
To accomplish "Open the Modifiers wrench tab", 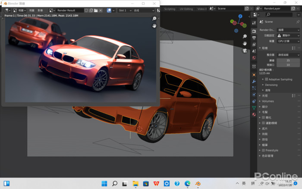I will click(x=254, y=81).
